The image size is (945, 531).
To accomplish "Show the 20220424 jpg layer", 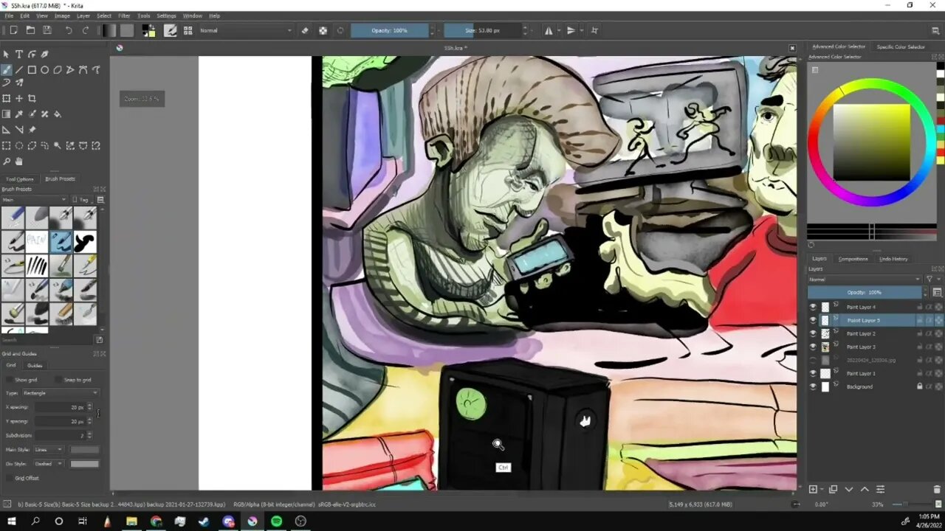I will click(813, 360).
